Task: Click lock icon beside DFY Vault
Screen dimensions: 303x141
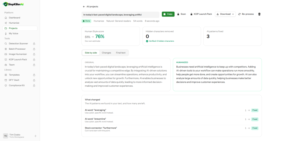Action: click(34, 80)
